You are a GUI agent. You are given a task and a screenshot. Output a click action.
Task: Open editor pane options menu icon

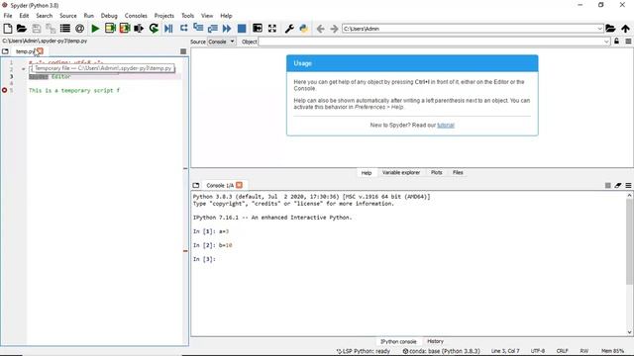tap(183, 51)
